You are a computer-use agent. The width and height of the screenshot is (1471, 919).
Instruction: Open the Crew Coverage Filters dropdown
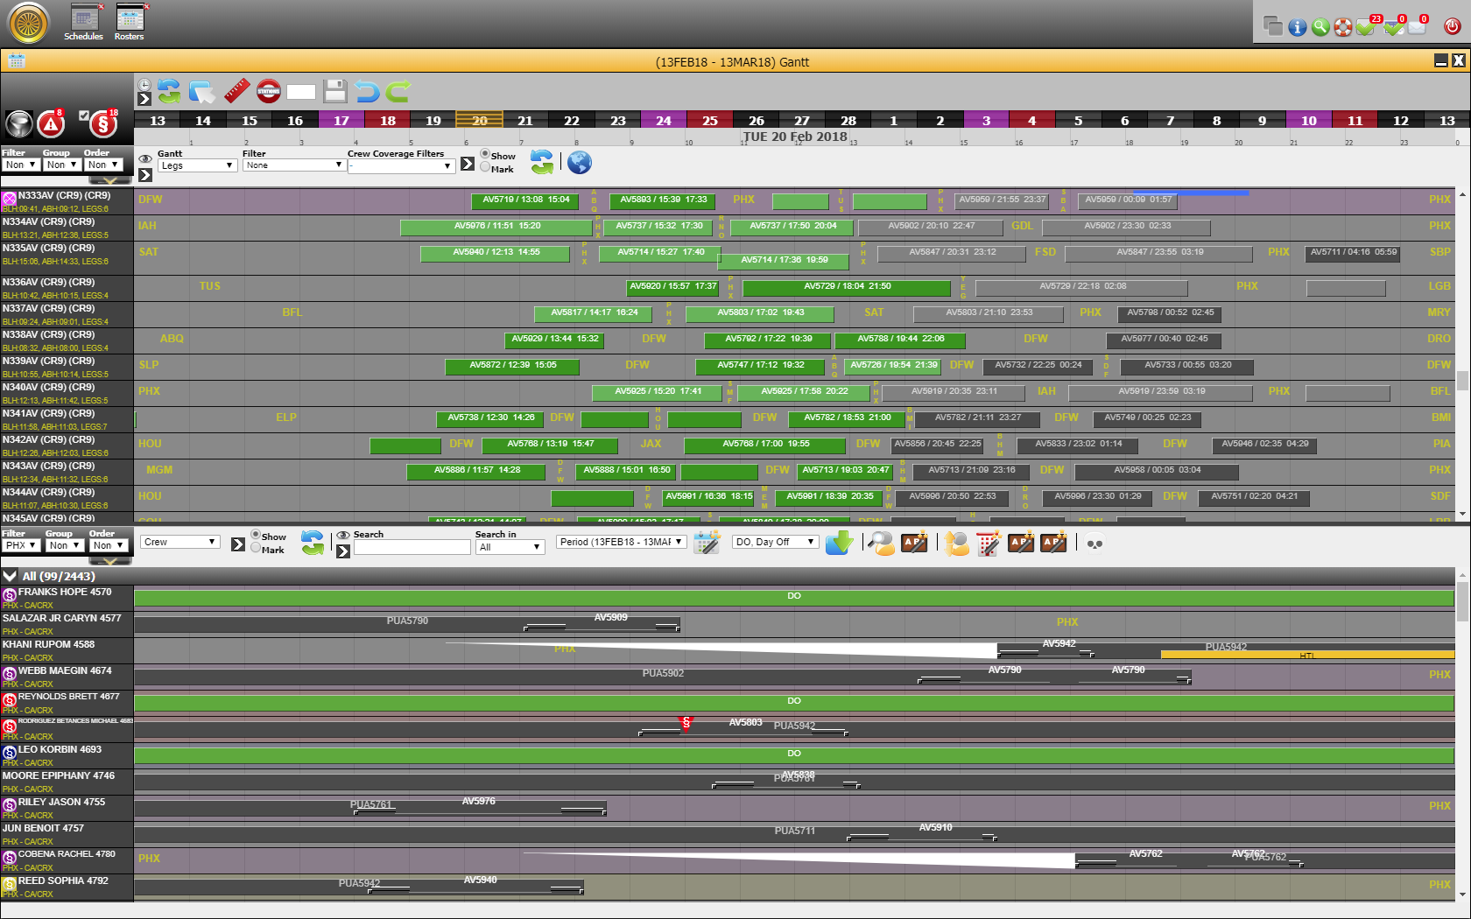coord(401,165)
